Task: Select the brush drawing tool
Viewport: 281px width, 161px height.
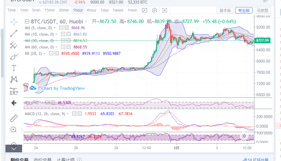Action: point(14,57)
